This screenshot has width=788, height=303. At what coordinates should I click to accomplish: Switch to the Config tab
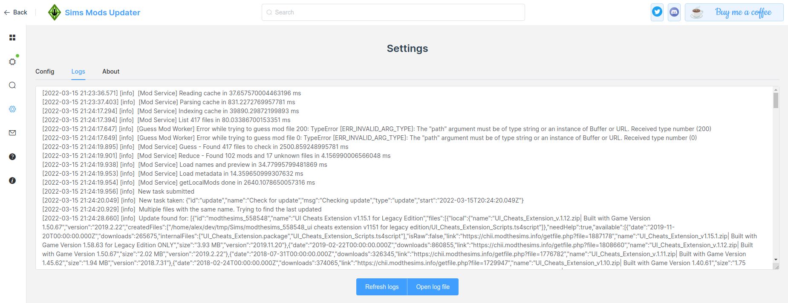tap(45, 71)
